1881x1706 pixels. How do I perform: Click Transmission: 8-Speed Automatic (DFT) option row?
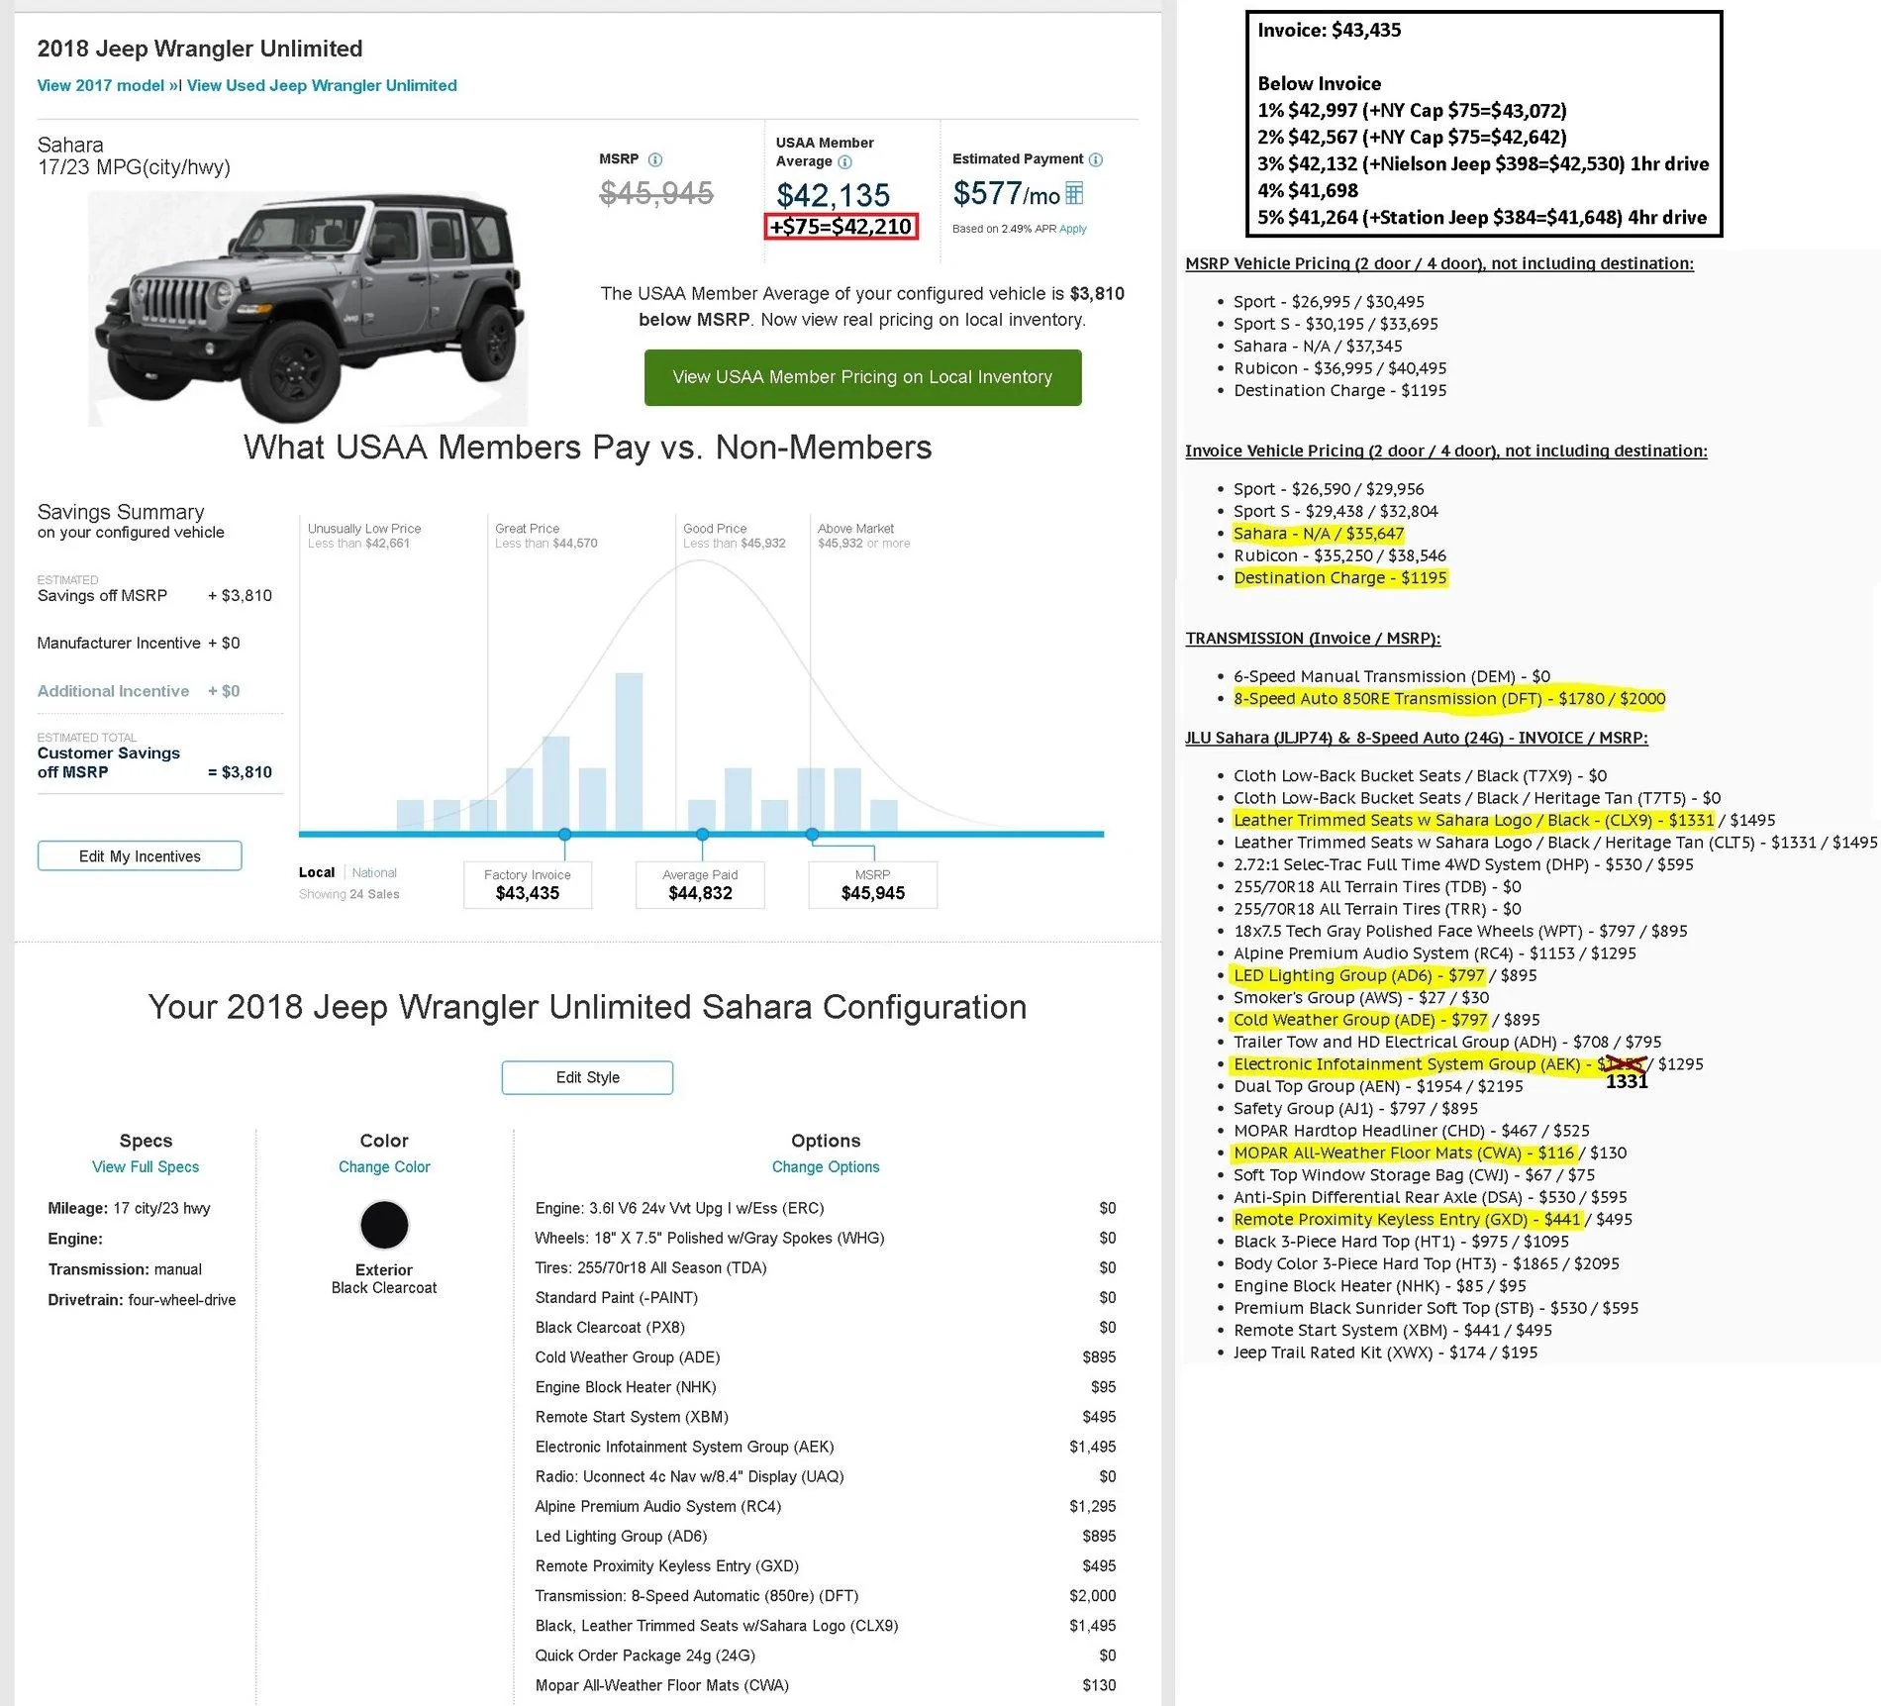[825, 1595]
